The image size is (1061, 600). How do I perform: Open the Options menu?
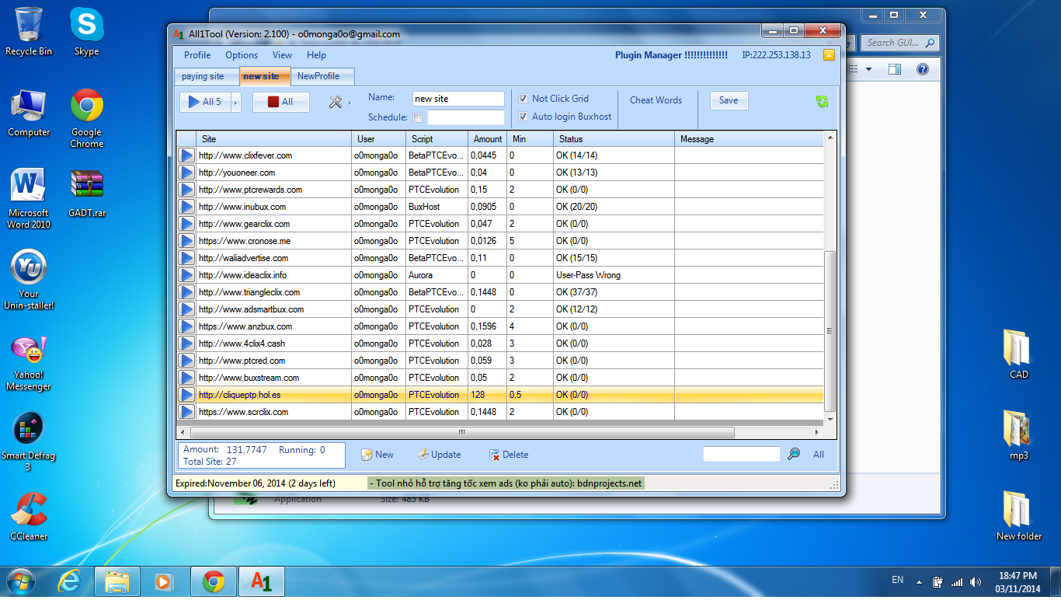tap(242, 55)
